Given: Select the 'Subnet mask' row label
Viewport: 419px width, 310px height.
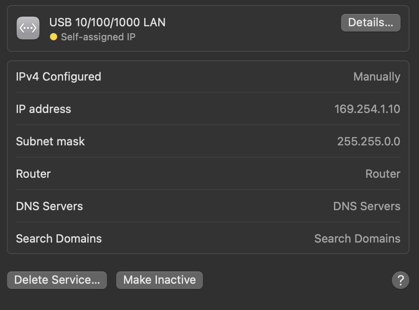Looking at the screenshot, I should click(50, 141).
